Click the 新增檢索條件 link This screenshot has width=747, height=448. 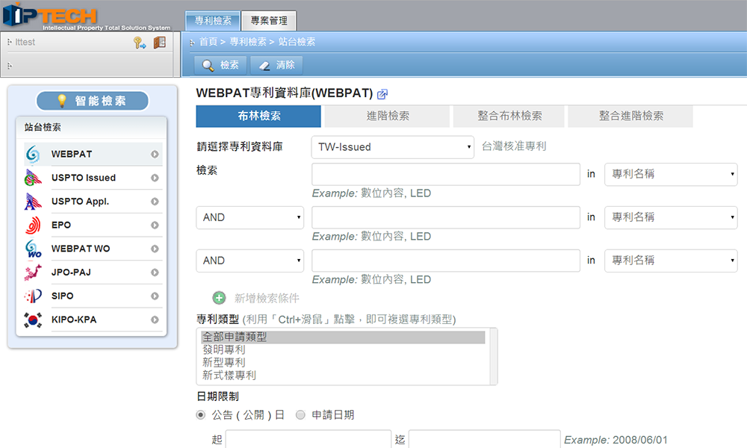[x=267, y=299]
